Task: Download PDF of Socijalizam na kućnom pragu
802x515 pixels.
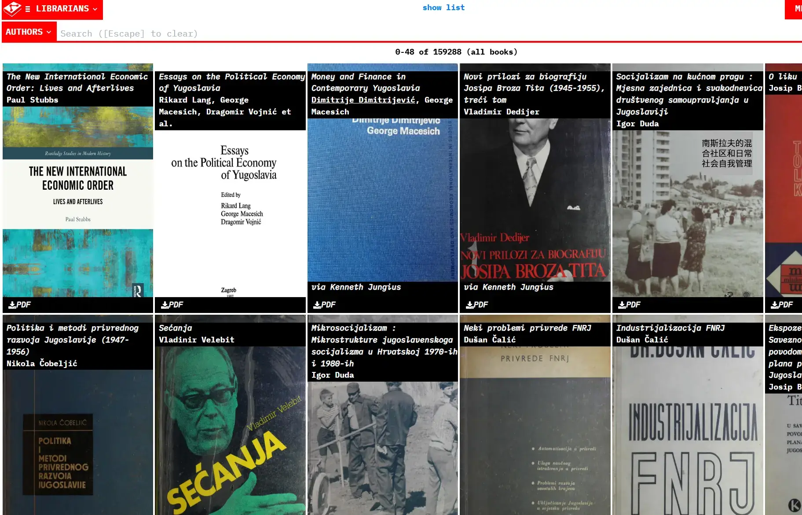Action: pyautogui.click(x=629, y=305)
